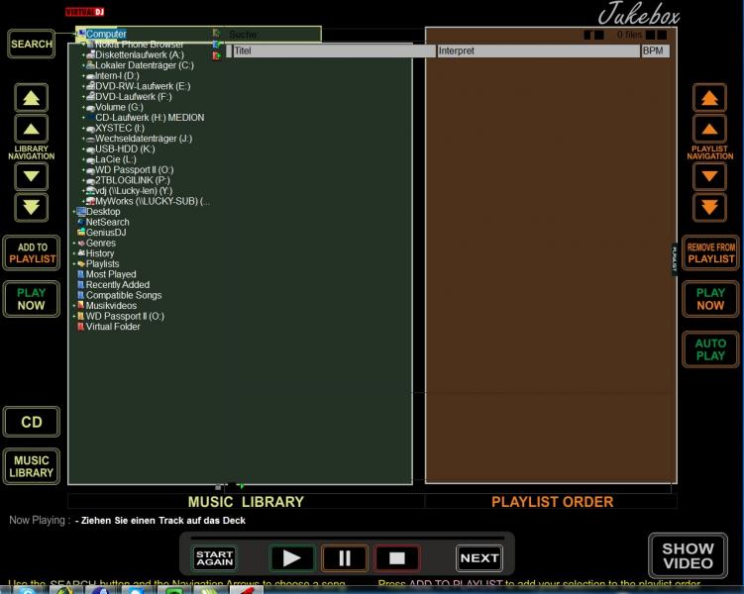Viewport: 744px width, 594px height.
Task: Sort by the BPM column header
Action: pos(655,50)
